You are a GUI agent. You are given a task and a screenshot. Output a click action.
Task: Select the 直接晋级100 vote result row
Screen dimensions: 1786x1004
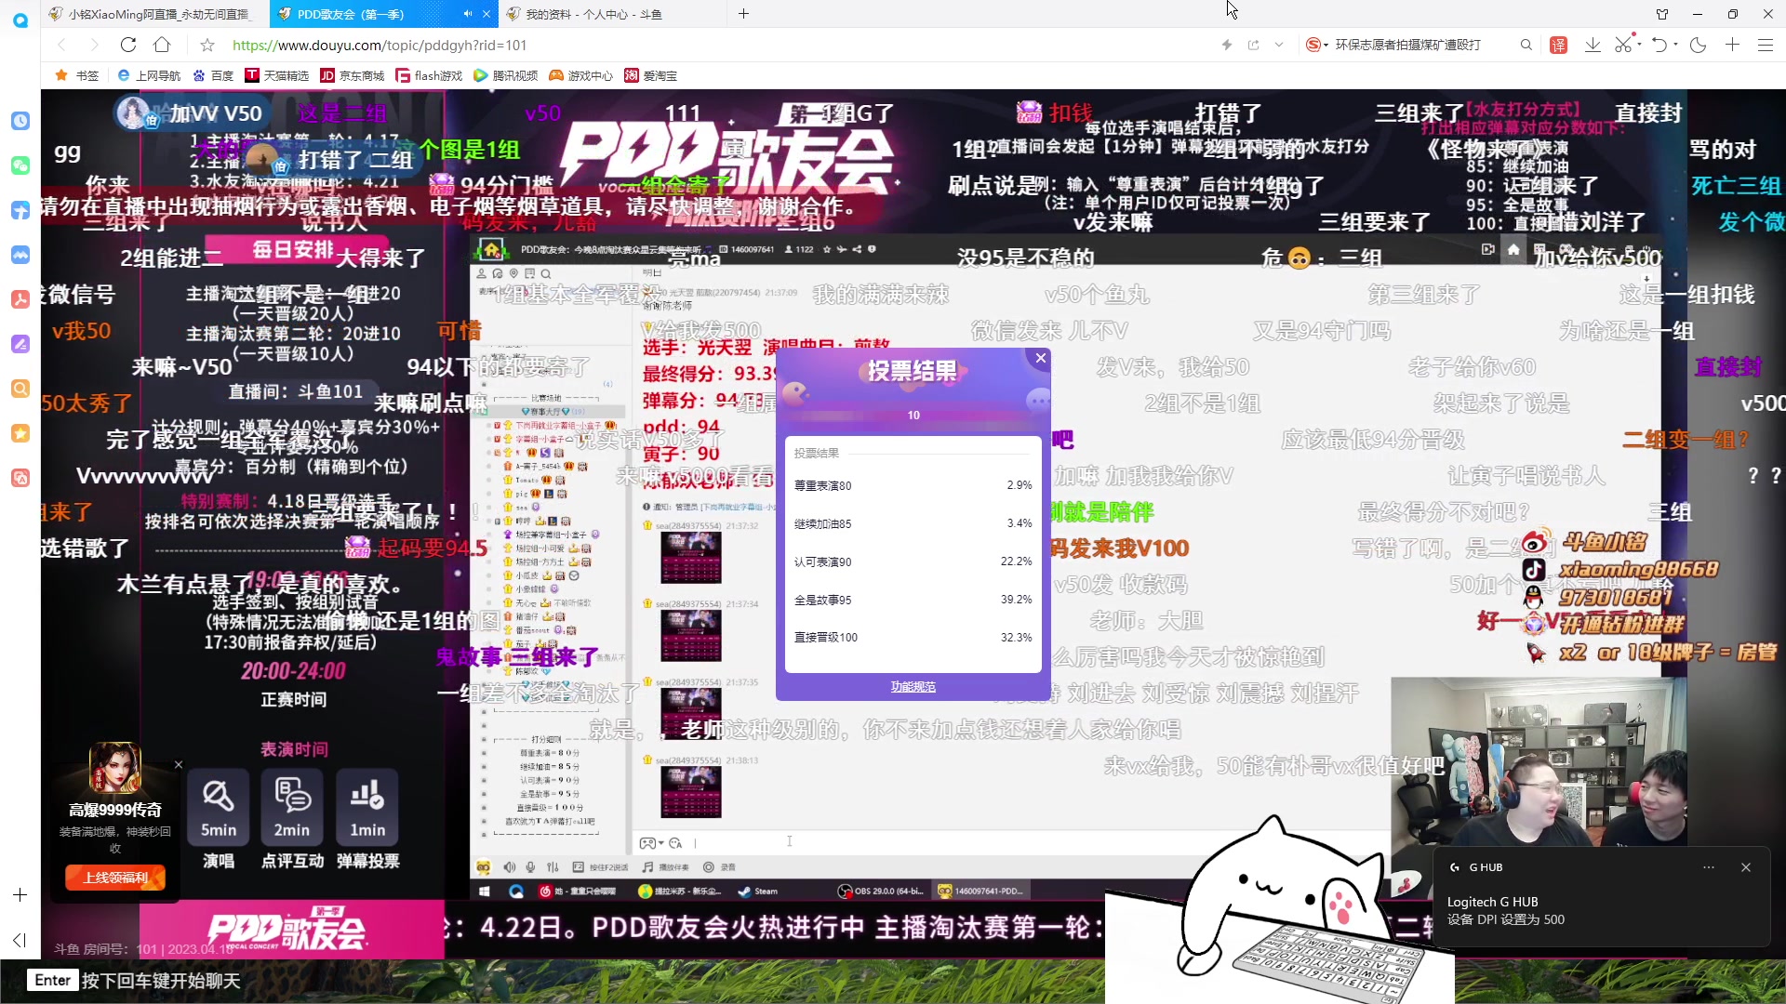pyautogui.click(x=913, y=638)
